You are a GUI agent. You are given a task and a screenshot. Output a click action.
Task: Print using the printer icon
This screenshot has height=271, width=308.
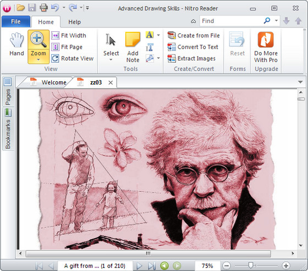pos(43,8)
